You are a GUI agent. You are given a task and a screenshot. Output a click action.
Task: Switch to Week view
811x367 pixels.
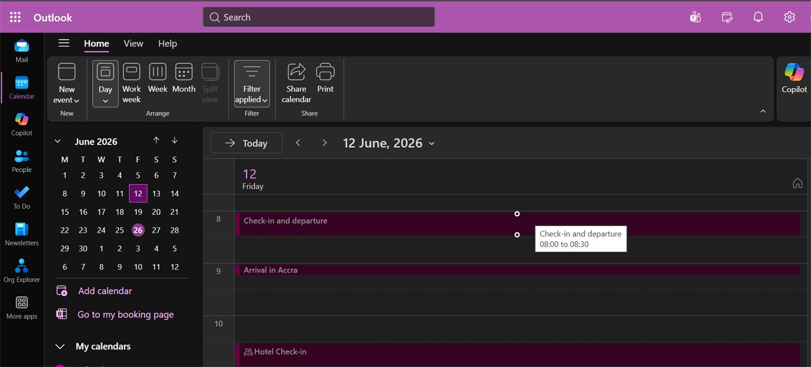(158, 78)
